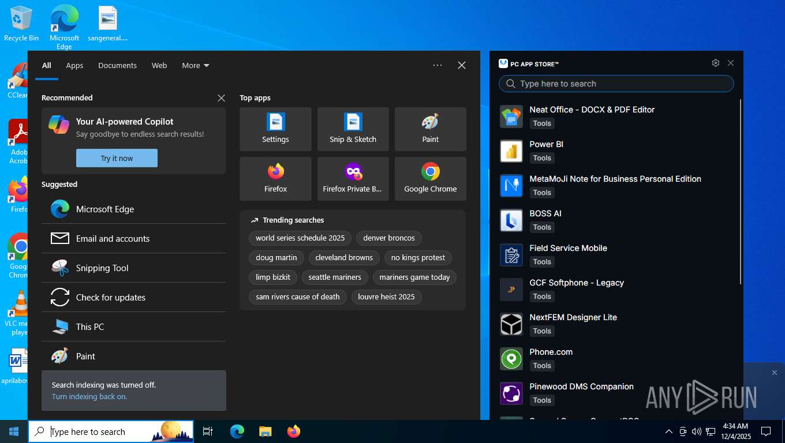Switch to Documents search tab

click(x=117, y=65)
